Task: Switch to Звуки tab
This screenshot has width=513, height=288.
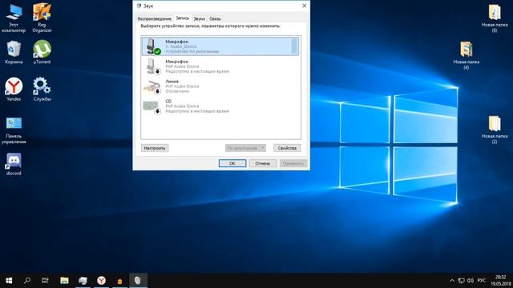Action: [199, 18]
